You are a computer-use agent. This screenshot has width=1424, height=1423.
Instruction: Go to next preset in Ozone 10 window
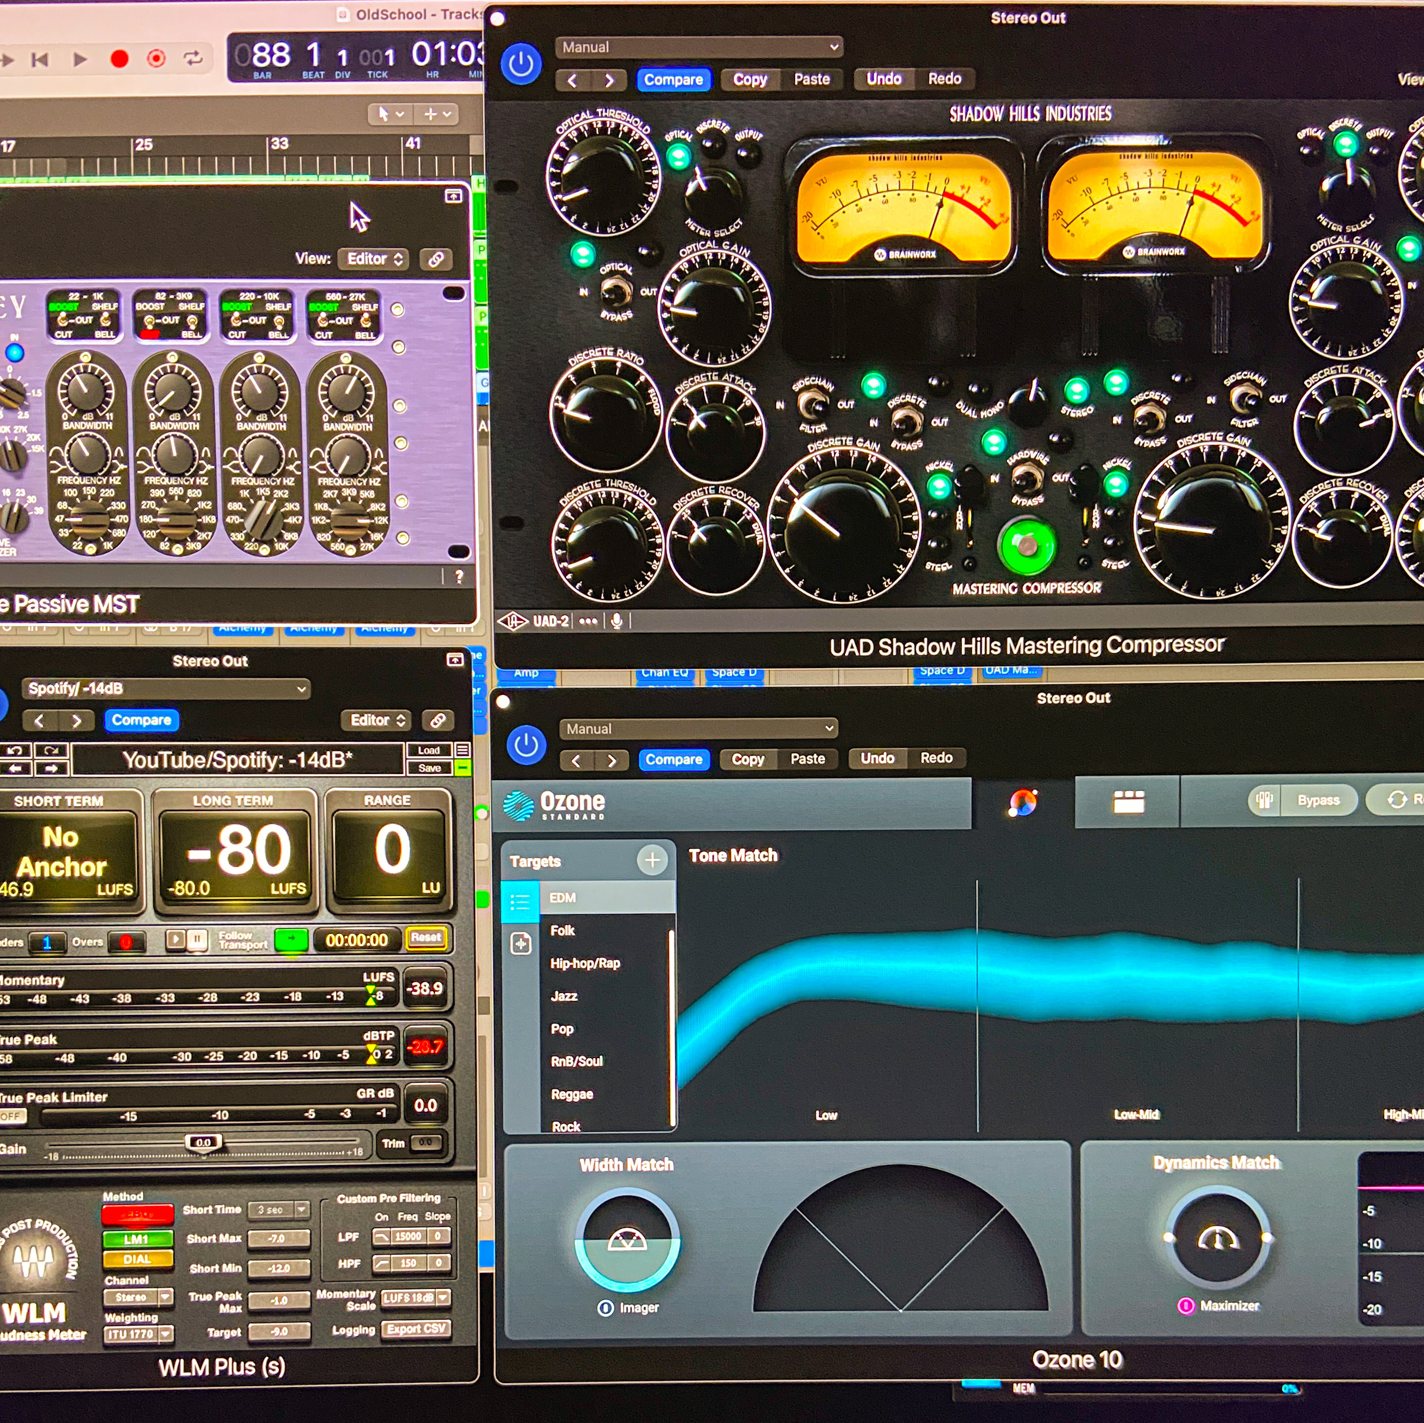click(612, 761)
